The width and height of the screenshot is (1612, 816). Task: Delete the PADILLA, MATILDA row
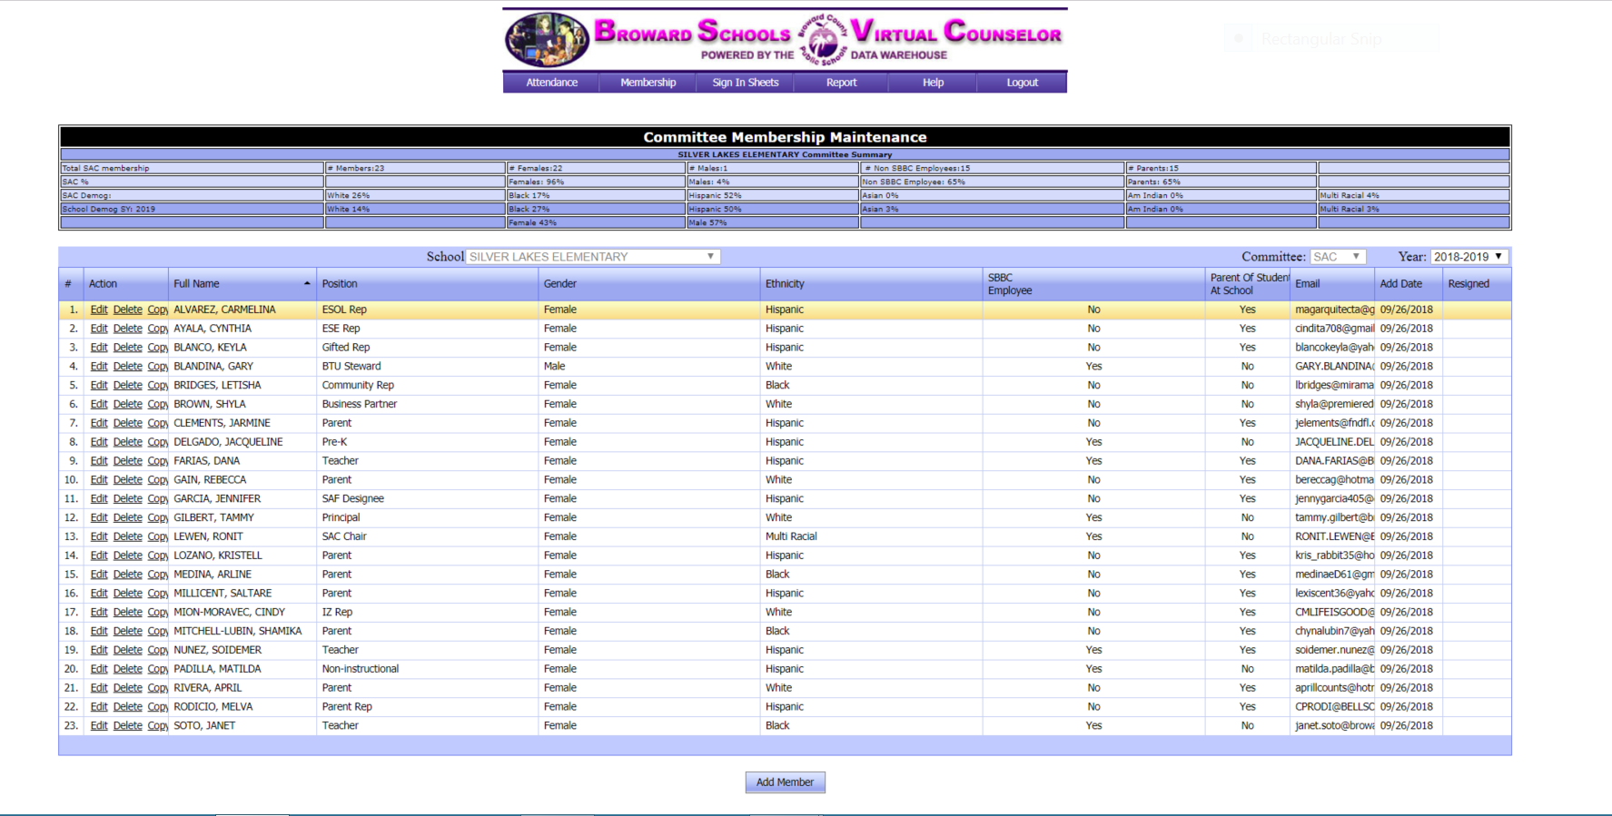click(x=127, y=669)
